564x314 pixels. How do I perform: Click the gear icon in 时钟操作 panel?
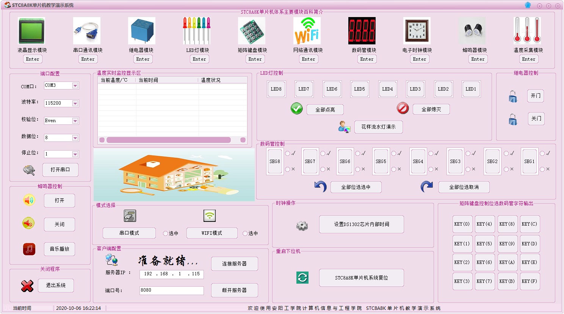point(302,226)
